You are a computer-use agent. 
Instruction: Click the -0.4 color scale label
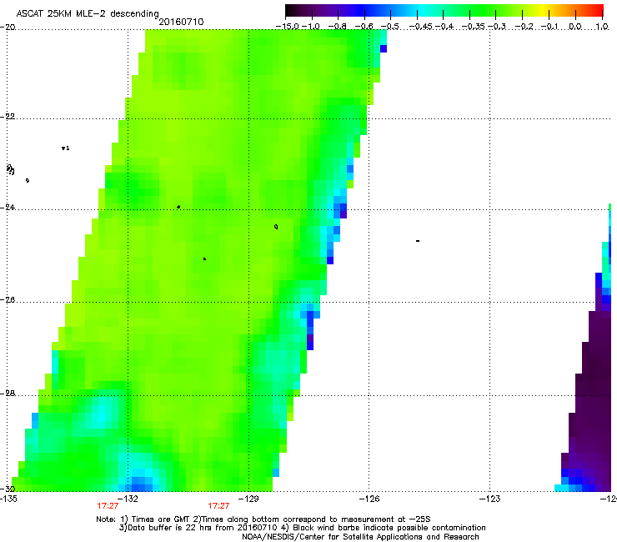444,27
